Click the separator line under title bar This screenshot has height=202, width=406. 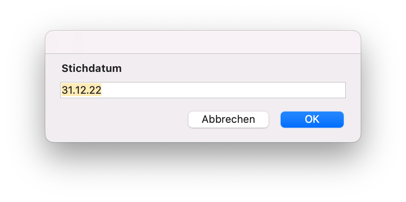[203, 54]
